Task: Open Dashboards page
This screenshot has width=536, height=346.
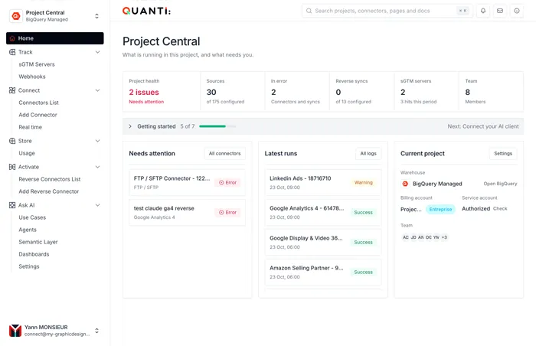Action: point(34,254)
